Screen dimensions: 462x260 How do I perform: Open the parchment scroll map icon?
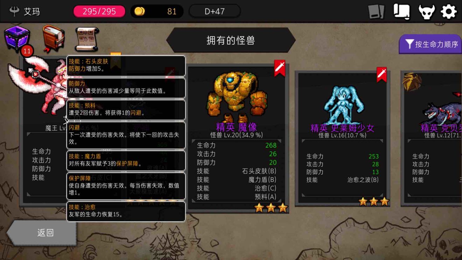(x=87, y=39)
